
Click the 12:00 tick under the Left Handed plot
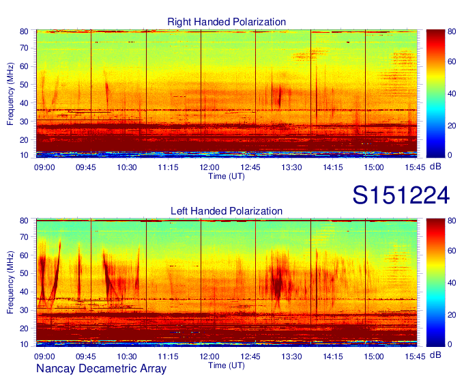coord(209,357)
